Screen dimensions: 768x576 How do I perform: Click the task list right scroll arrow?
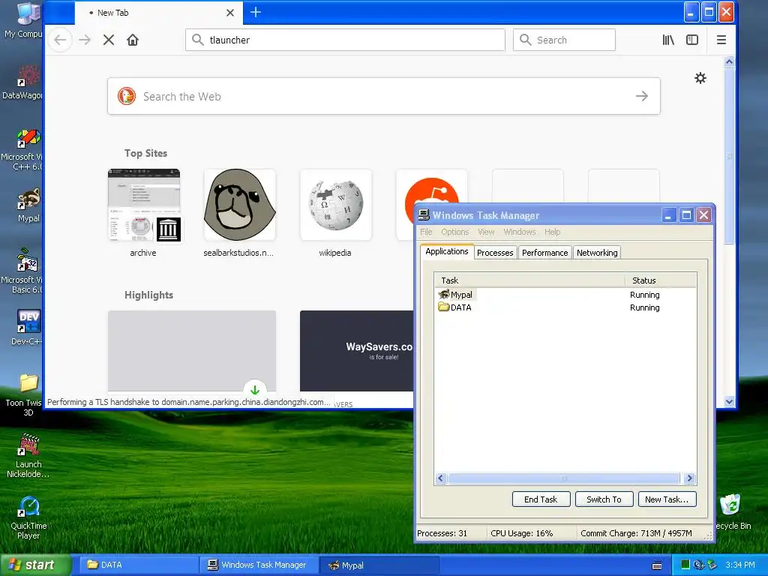click(690, 478)
